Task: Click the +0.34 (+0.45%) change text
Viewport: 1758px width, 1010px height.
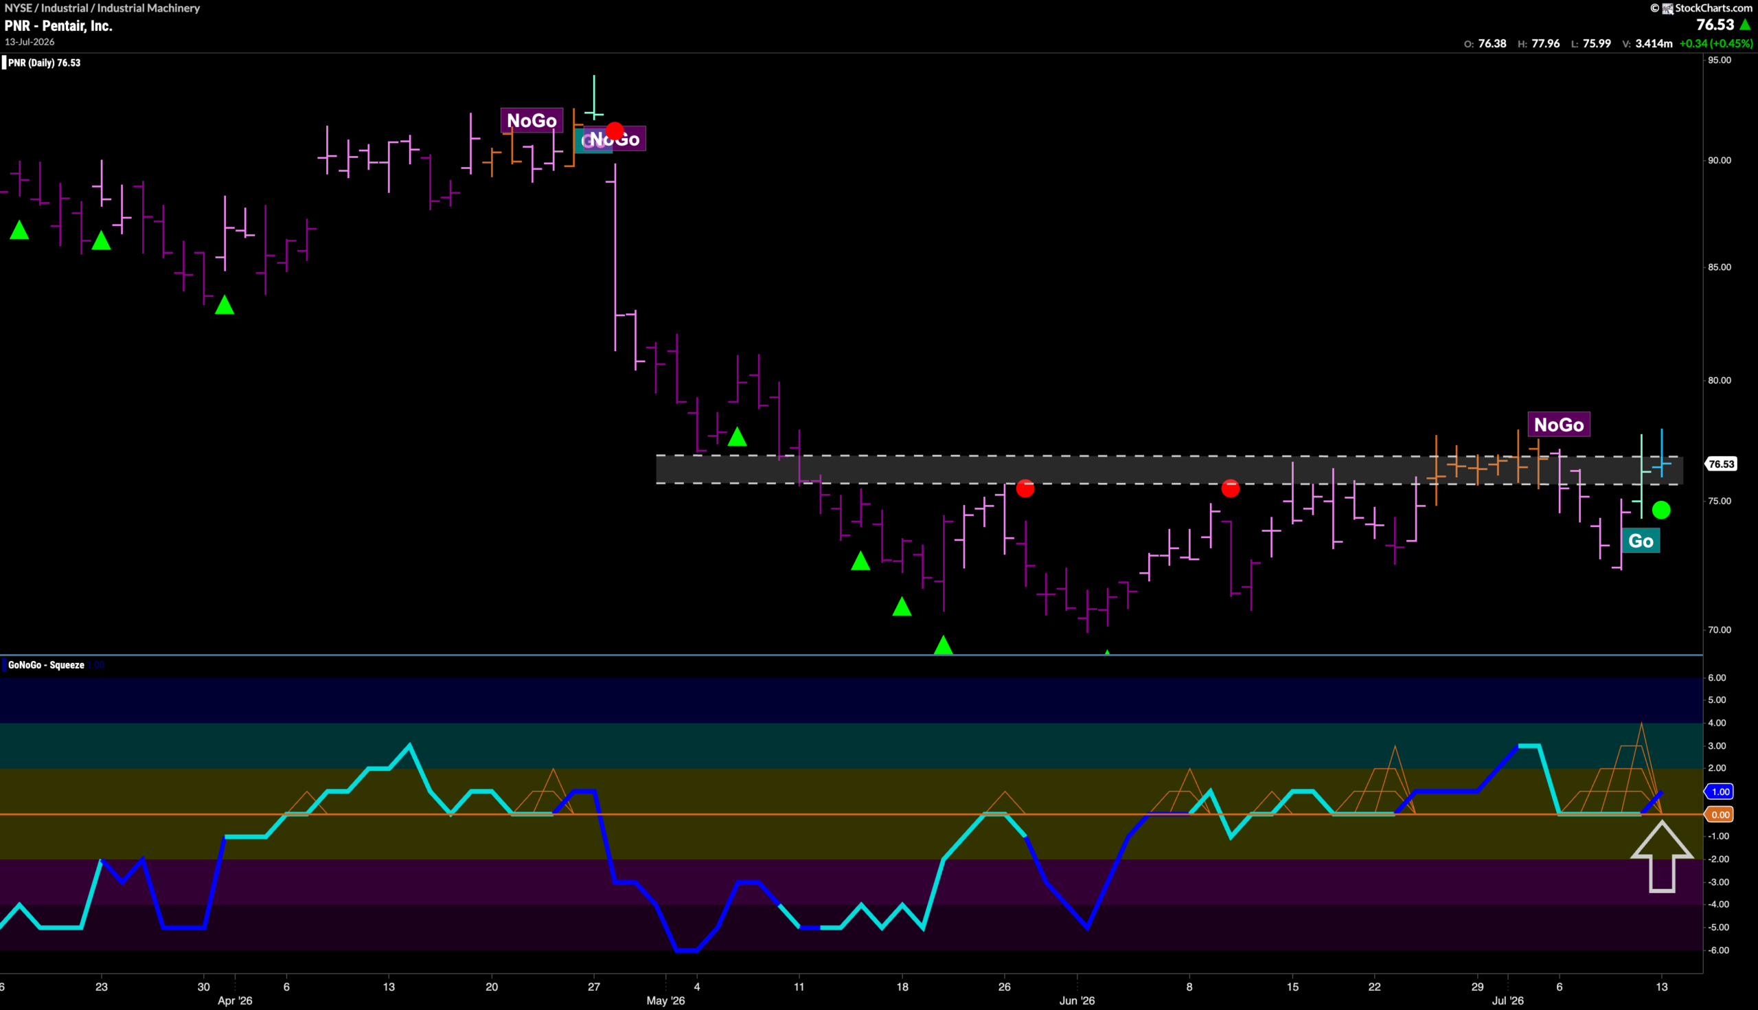Action: tap(1716, 44)
